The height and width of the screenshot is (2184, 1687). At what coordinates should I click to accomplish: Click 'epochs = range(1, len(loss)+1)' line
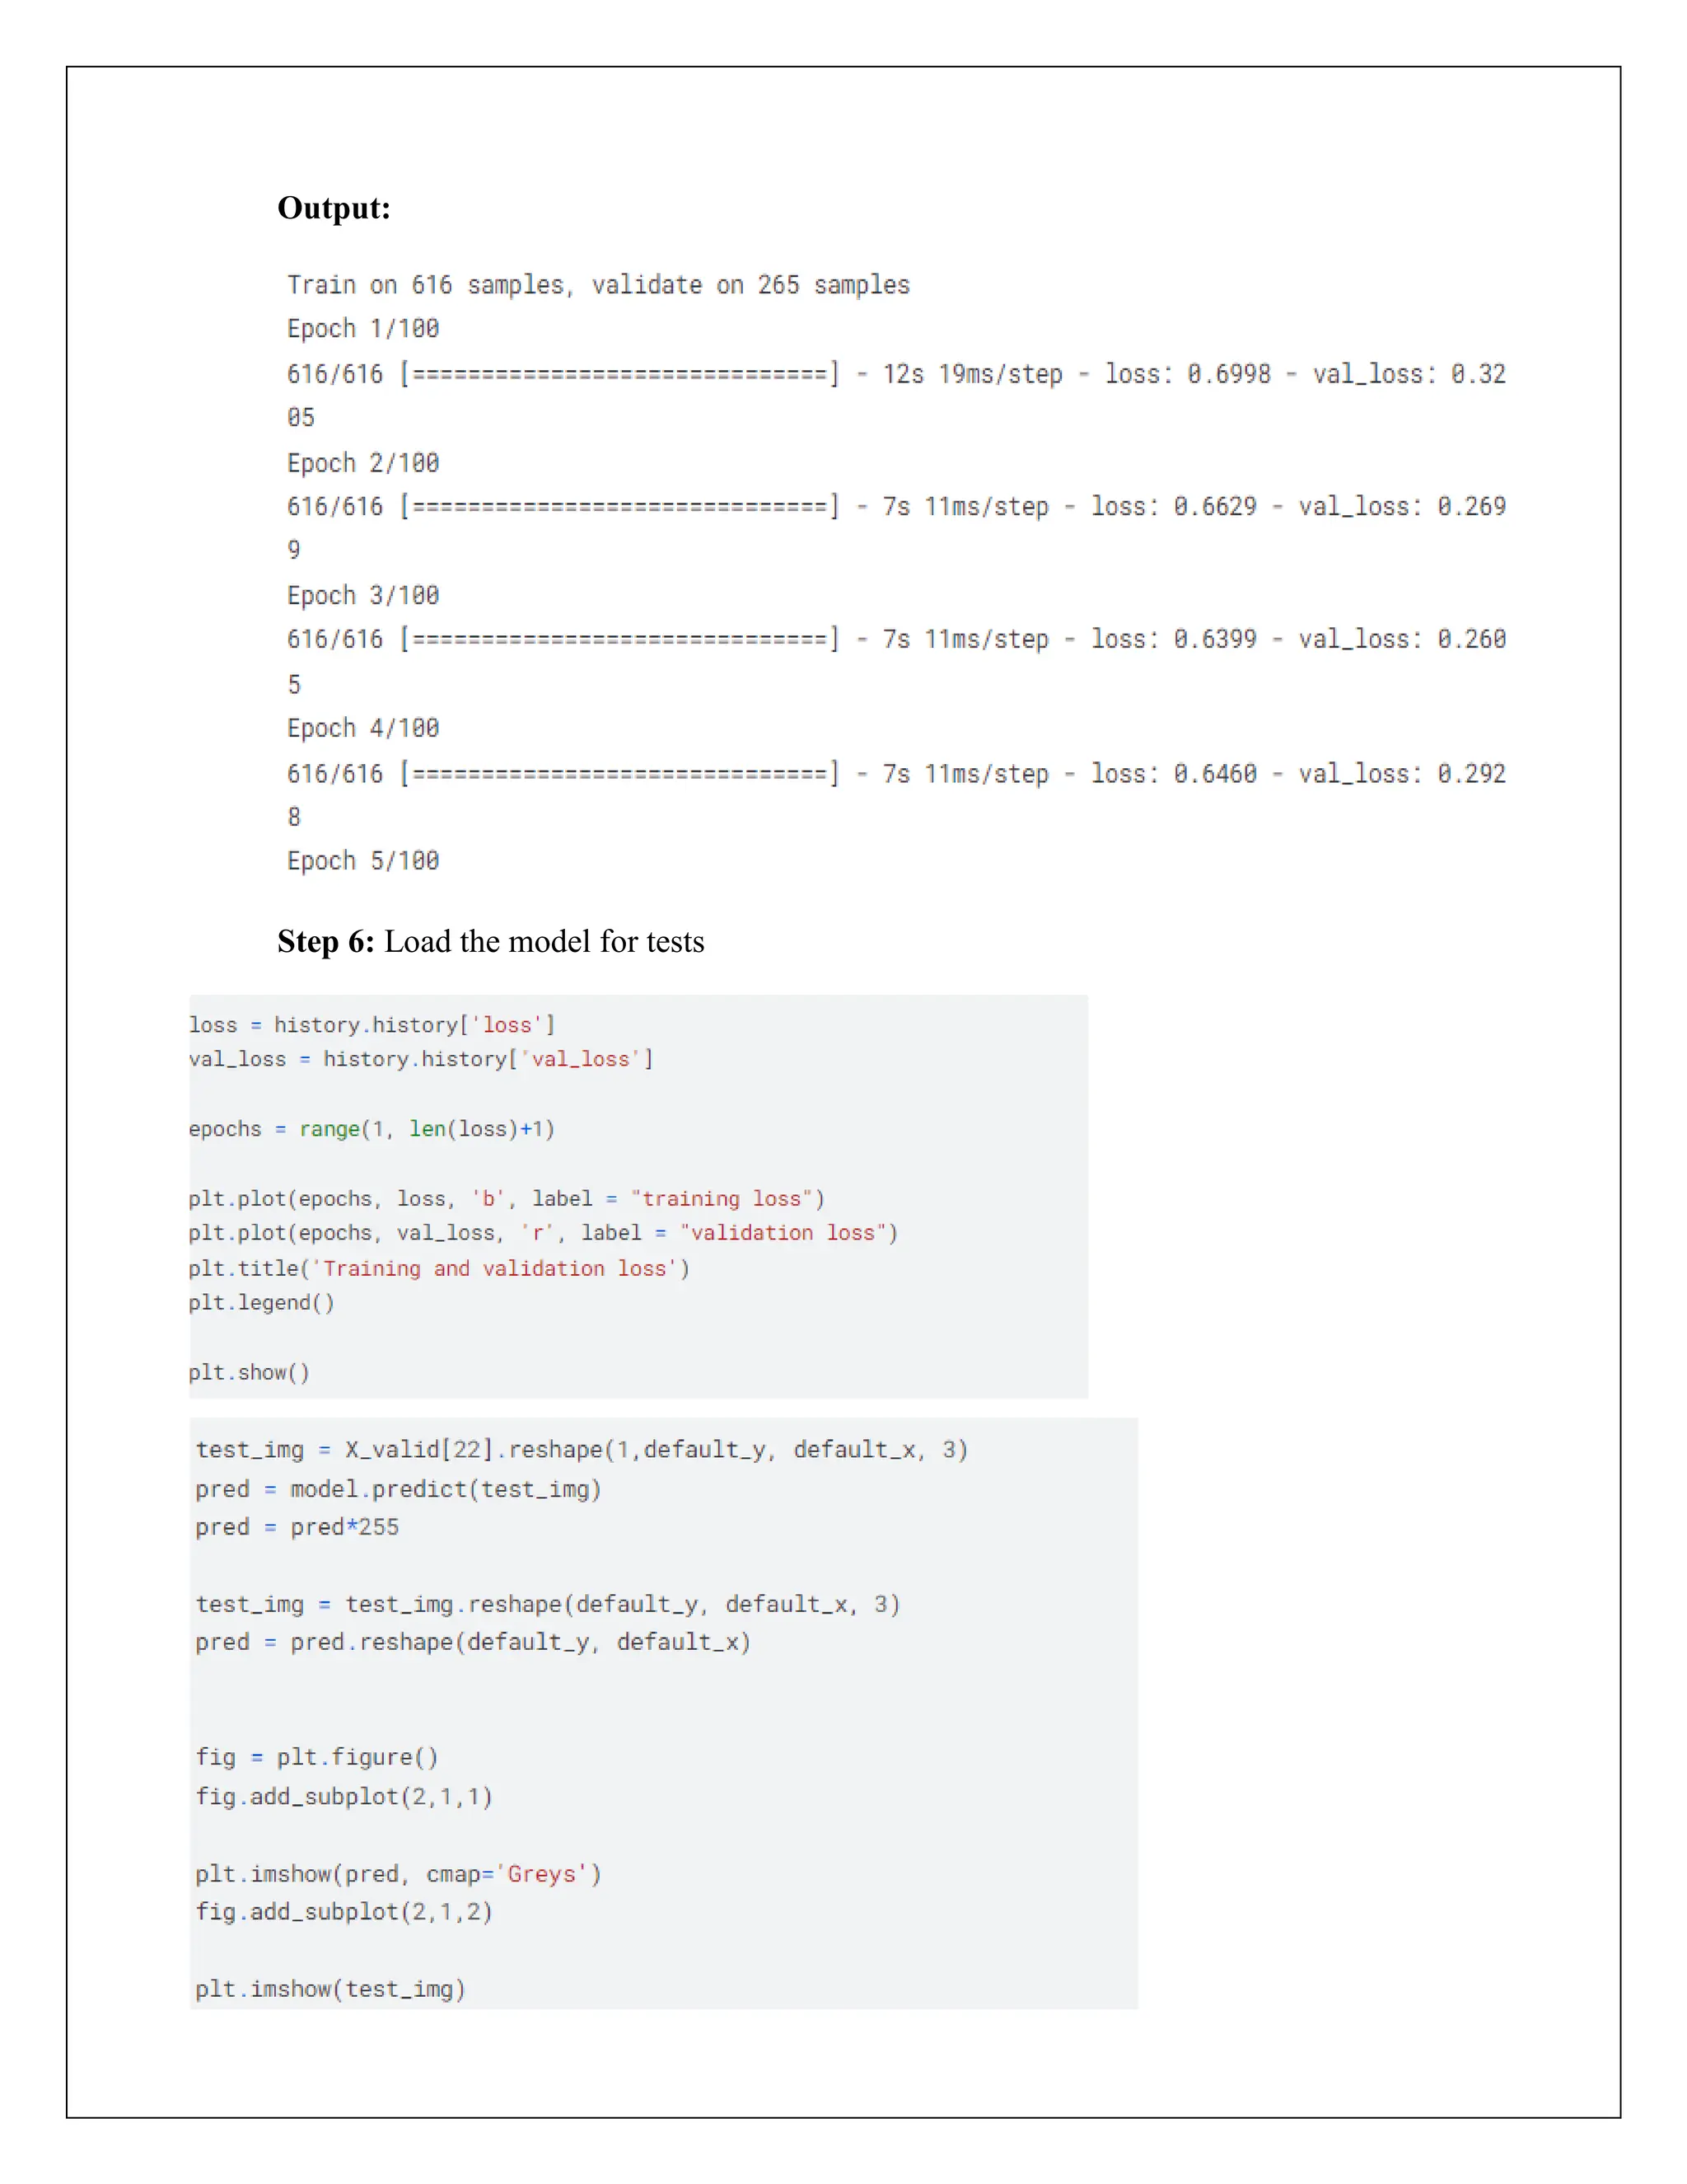click(x=372, y=1129)
